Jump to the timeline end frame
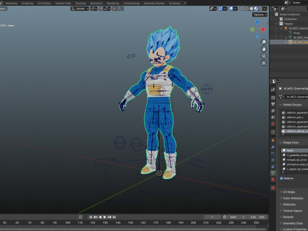This screenshot has height=231, width=308. 114,217
